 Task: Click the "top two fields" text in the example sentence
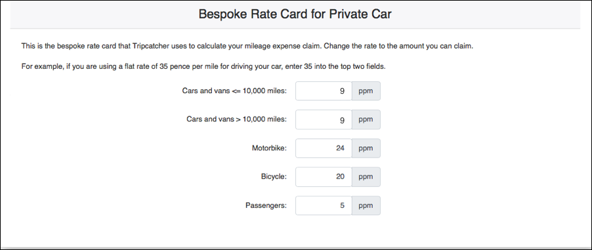click(362, 66)
